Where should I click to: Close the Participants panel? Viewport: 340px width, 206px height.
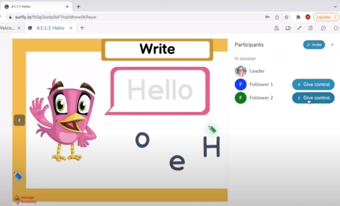(332, 45)
